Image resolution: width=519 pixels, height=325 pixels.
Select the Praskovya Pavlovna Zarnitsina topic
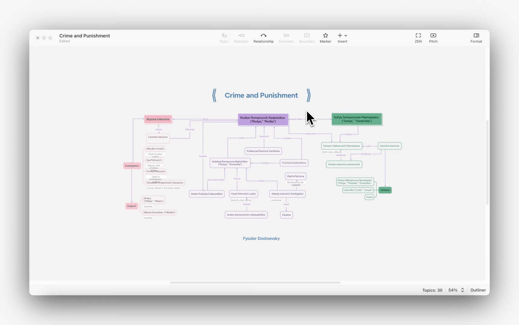tap(263, 151)
